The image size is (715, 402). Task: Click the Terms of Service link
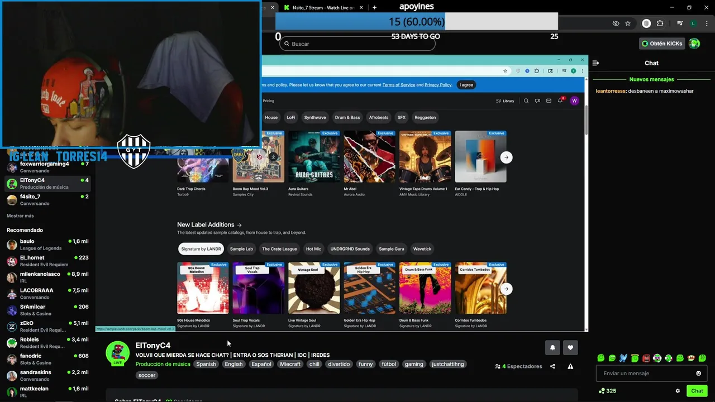[x=399, y=85]
